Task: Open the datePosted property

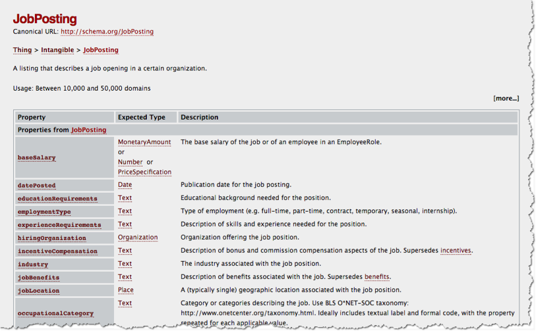Action: (x=36, y=186)
